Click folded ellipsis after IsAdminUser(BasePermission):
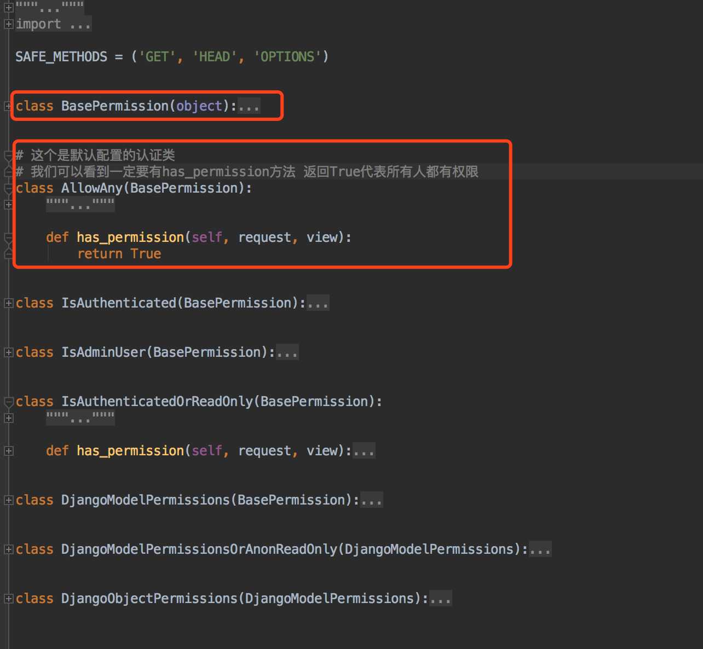The image size is (703, 649). tap(287, 352)
